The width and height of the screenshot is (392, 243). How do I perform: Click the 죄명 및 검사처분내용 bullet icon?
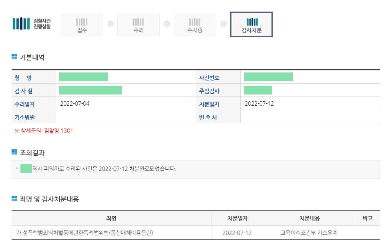click(x=14, y=199)
